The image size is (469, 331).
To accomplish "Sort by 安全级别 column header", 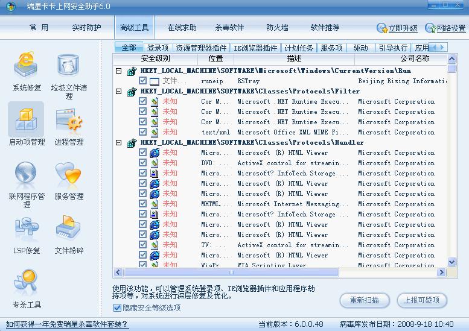I will (155, 58).
